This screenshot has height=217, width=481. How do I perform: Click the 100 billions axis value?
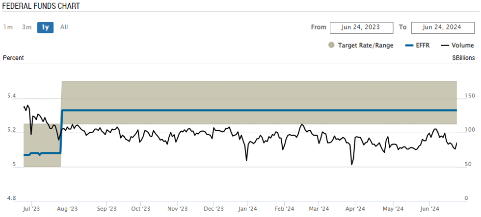click(x=470, y=130)
